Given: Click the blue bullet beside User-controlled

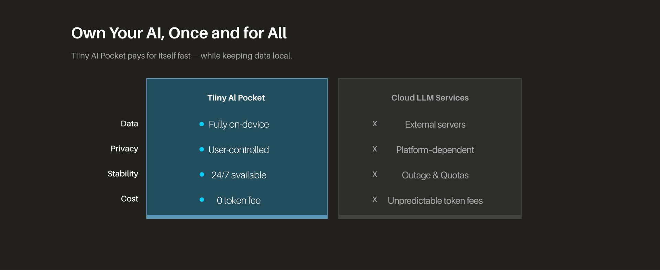Looking at the screenshot, I should tap(202, 149).
